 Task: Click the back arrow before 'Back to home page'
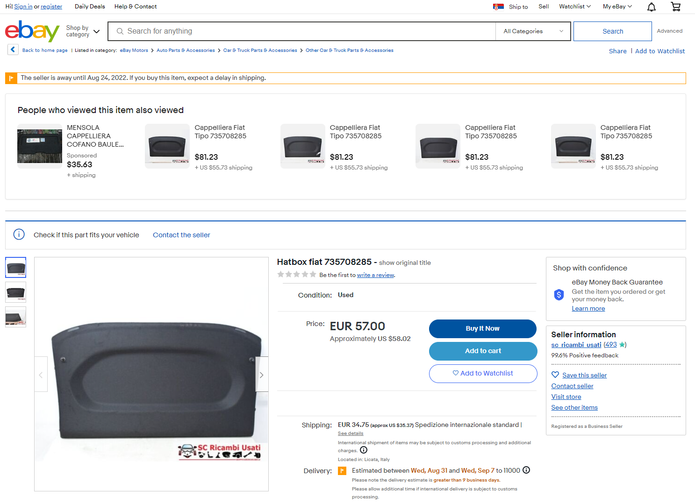13,50
